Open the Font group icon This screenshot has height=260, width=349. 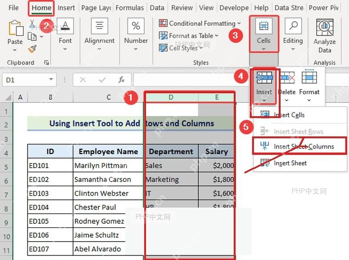(65, 26)
